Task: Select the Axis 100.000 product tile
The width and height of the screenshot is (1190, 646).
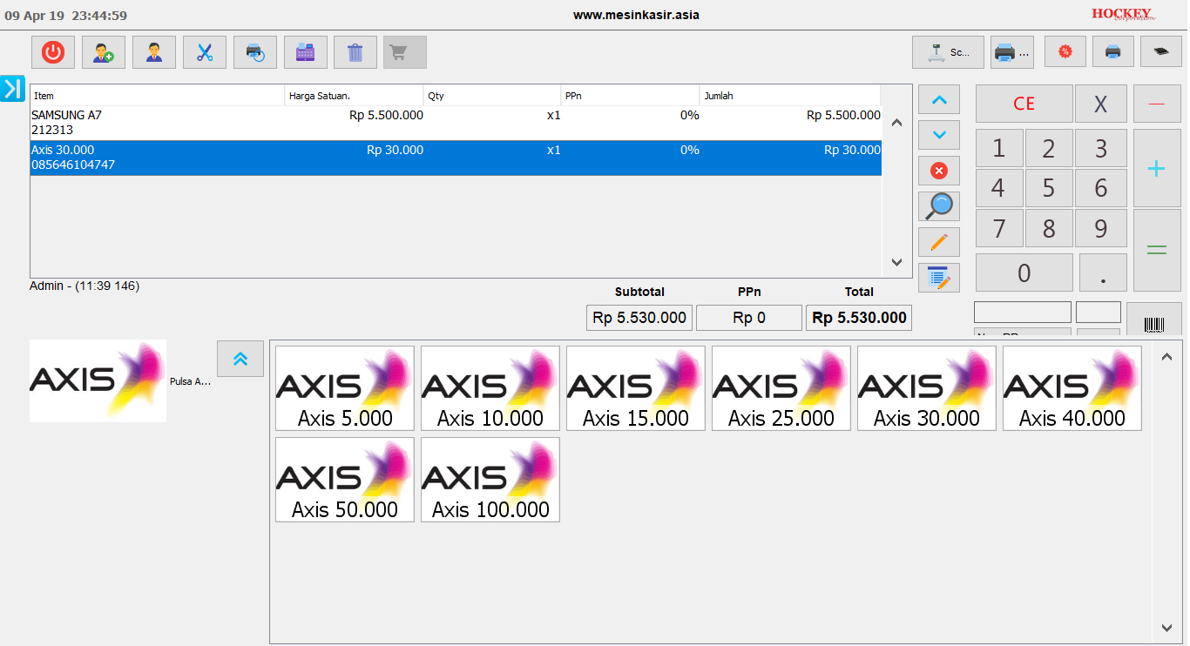Action: [x=490, y=480]
